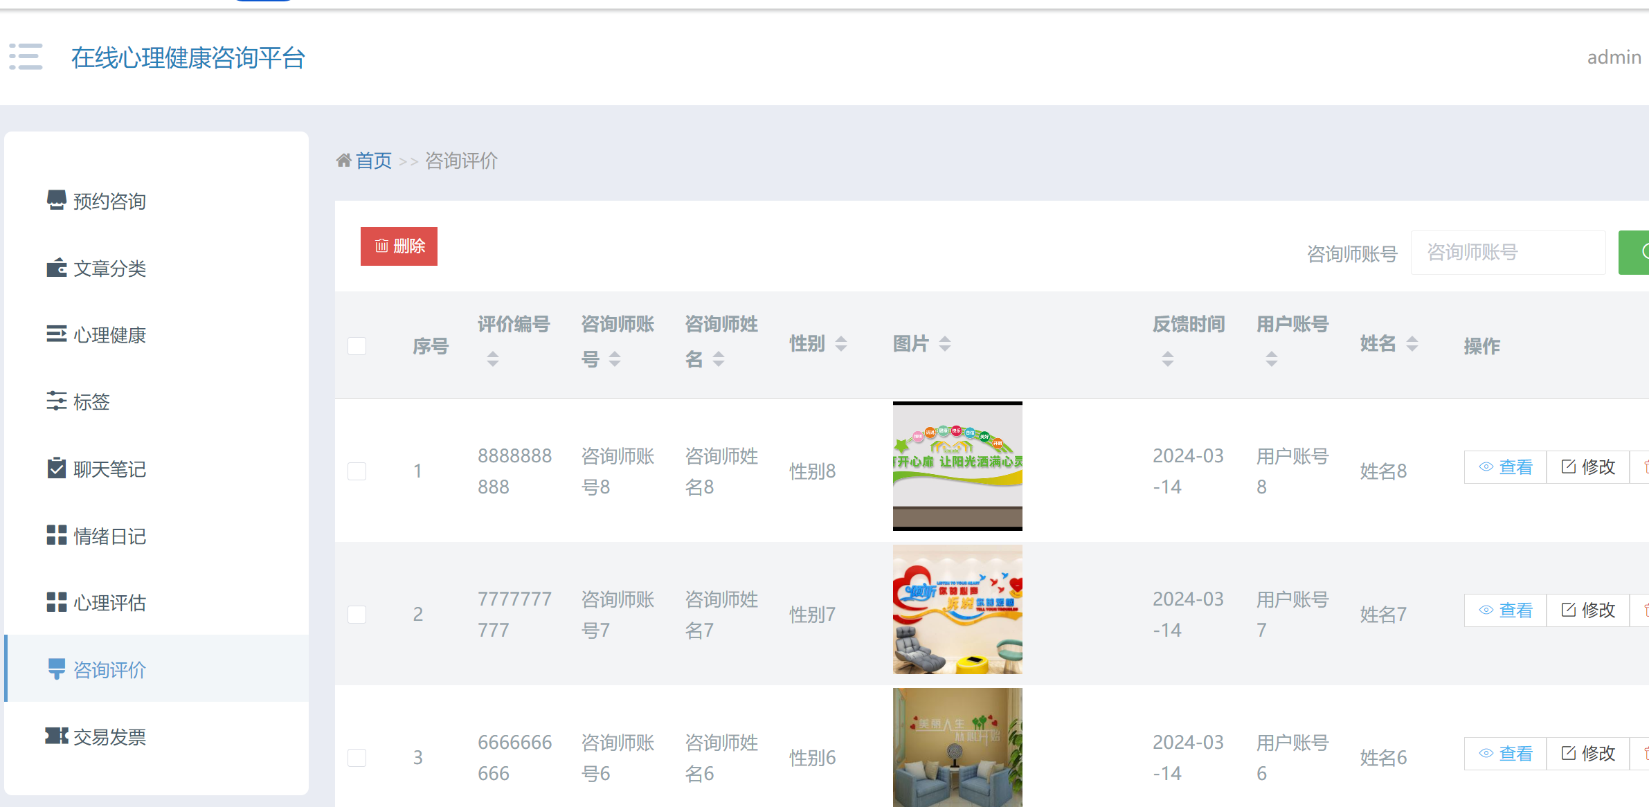Select the 预约咨询 calendar icon in sidebar
This screenshot has width=1649, height=807.
pos(56,201)
